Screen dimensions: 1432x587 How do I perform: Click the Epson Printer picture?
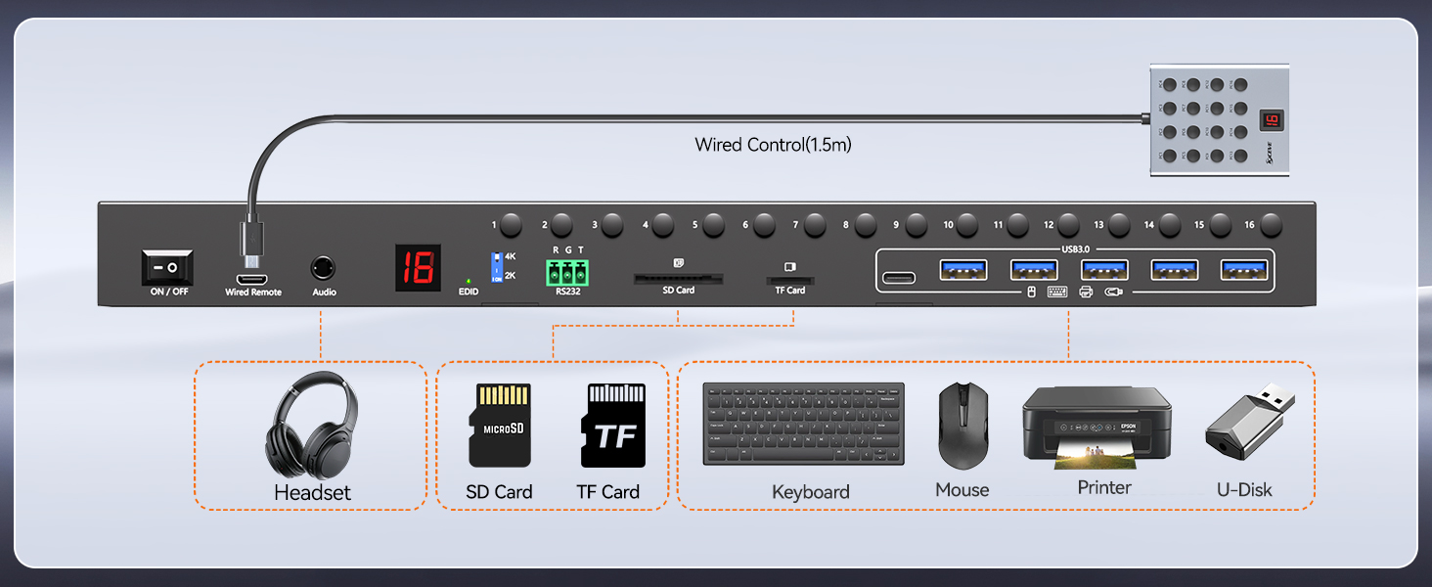[1096, 427]
